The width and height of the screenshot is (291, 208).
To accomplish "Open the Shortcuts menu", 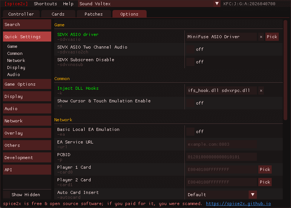I will (x=45, y=4).
